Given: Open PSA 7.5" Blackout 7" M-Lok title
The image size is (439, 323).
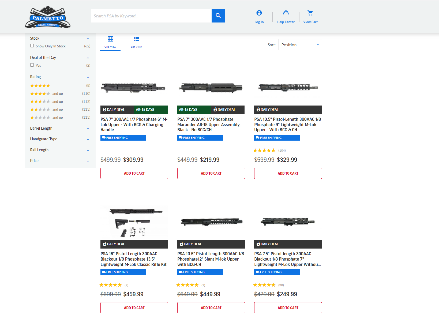Looking at the screenshot, I should [288, 259].
